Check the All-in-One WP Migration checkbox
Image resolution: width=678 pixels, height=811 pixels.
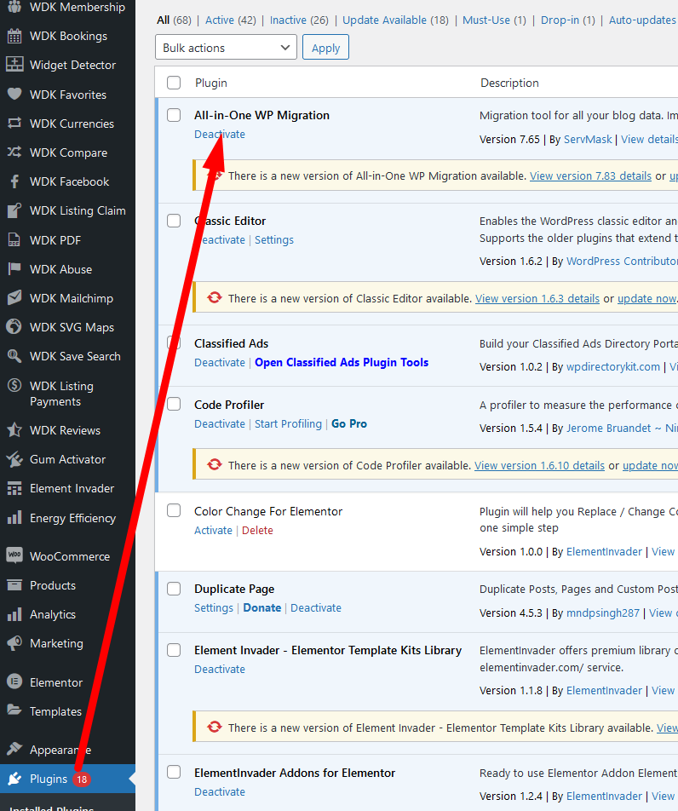[x=174, y=115]
